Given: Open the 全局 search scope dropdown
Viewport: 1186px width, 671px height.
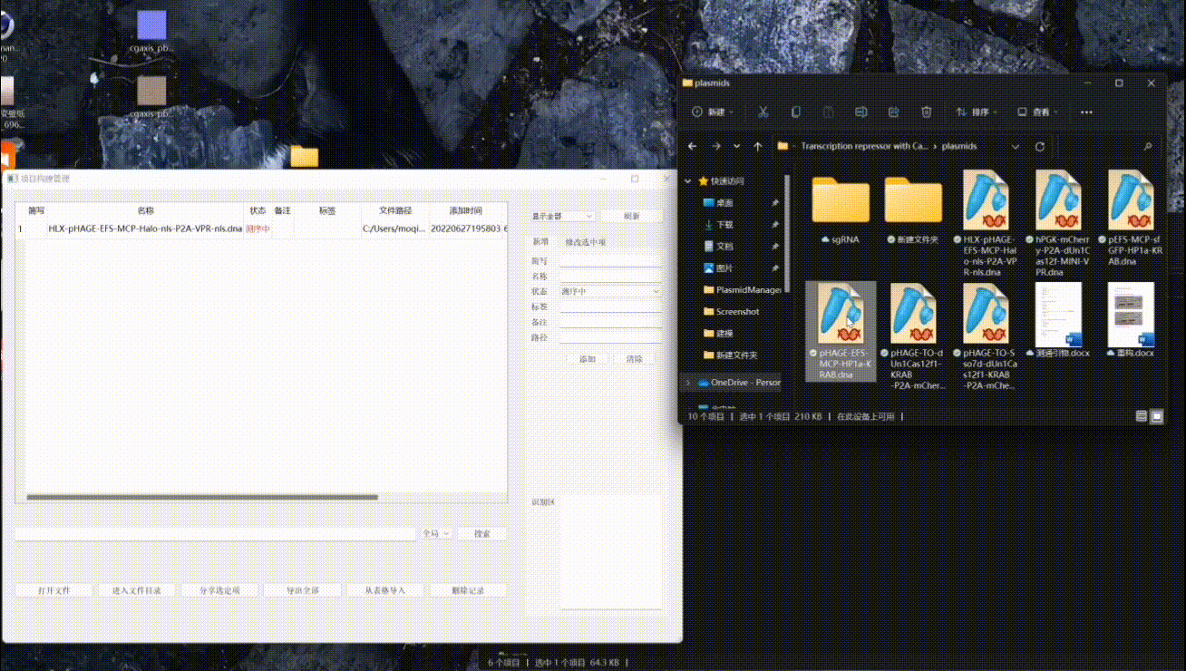Looking at the screenshot, I should coord(436,534).
